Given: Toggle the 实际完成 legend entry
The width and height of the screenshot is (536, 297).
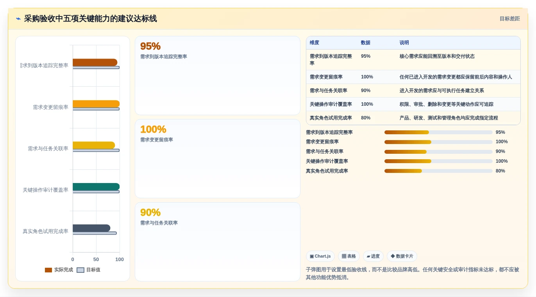Looking at the screenshot, I should [x=59, y=270].
